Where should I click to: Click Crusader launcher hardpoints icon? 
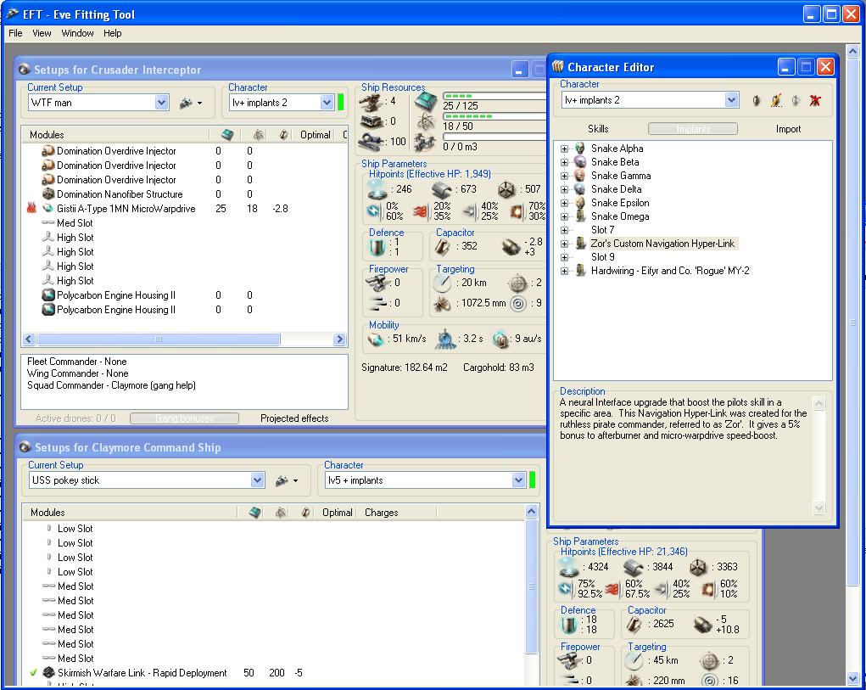372,121
